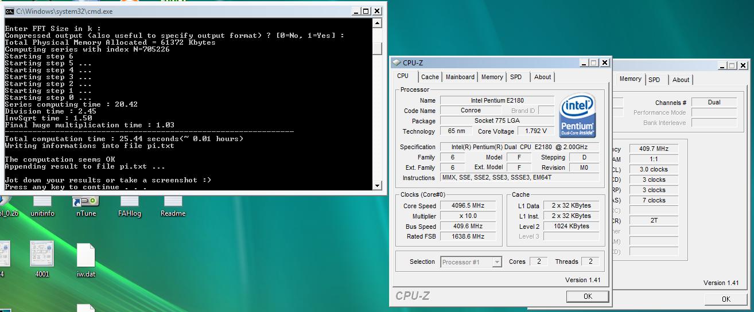Select About tab in back CPU-Z window
This screenshot has width=754, height=312.
(x=681, y=80)
